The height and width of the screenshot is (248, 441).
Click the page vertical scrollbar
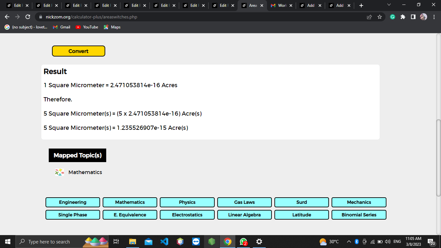pos(438,158)
